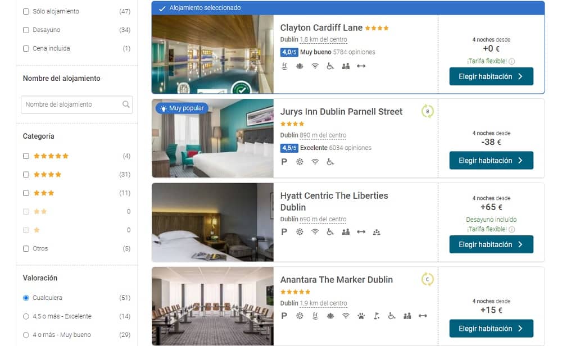
Task: Open the Clayton Cardiff Lane pool photo
Action: (x=212, y=54)
